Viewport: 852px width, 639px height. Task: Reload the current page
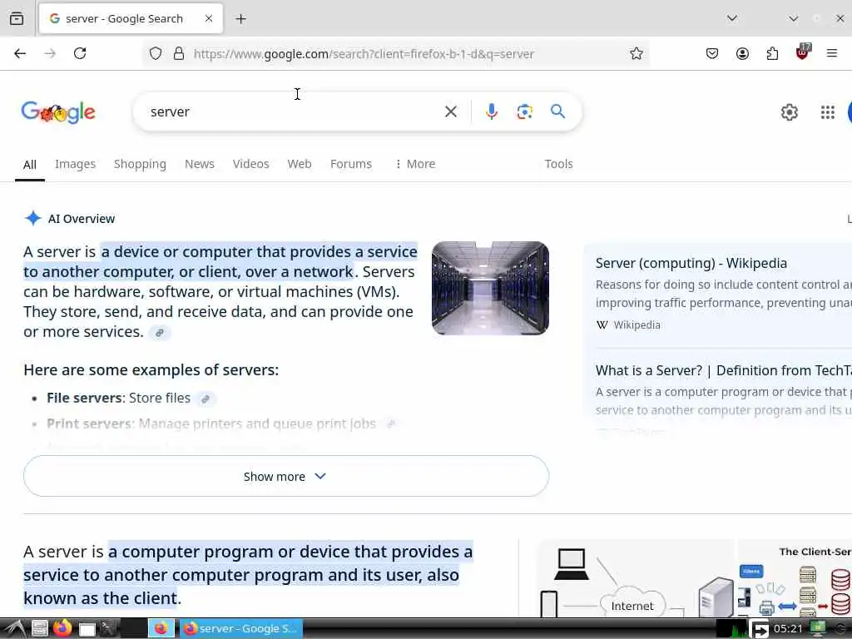pos(80,53)
